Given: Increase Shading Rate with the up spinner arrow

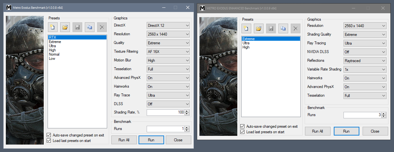Looking at the screenshot, I should pyautogui.click(x=187, y=111).
